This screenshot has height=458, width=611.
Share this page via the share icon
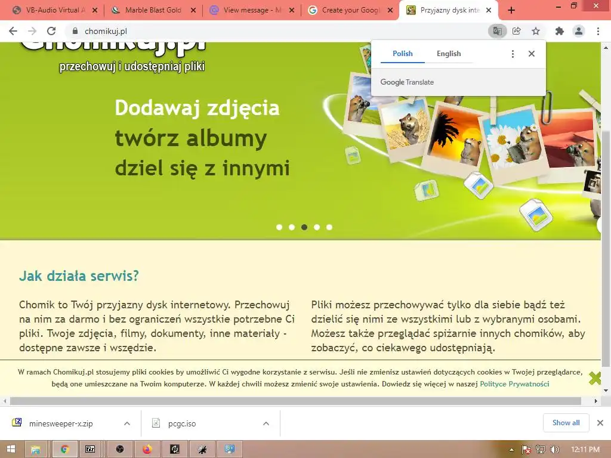517,31
